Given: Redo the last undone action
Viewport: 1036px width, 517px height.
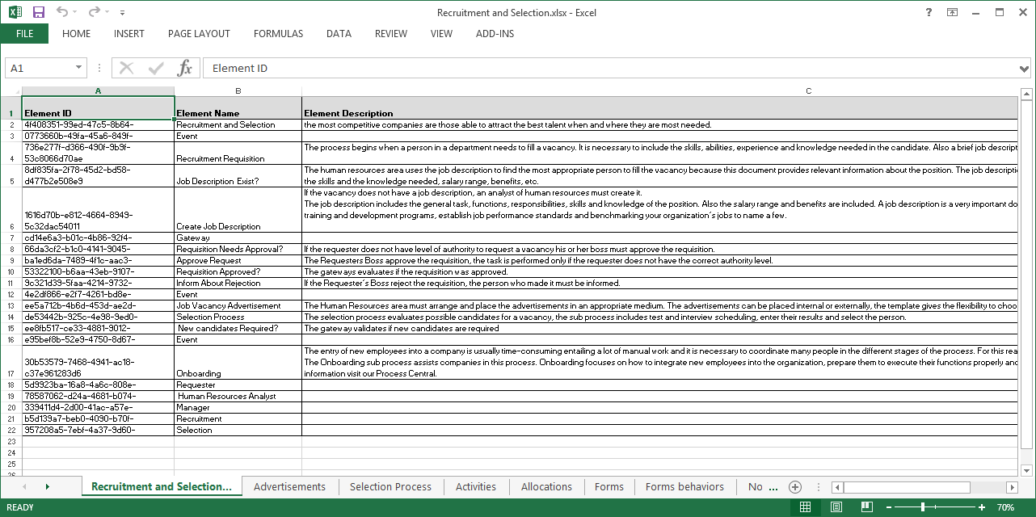Looking at the screenshot, I should [x=94, y=12].
